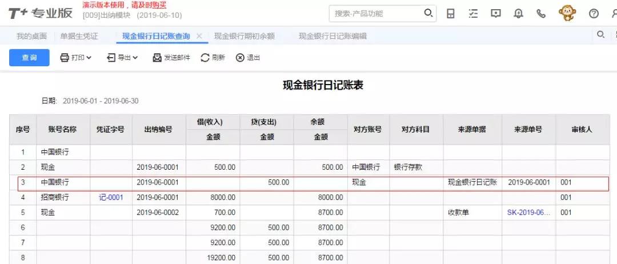Click 发送邮件 send email button
The width and height of the screenshot is (617, 264).
(171, 58)
